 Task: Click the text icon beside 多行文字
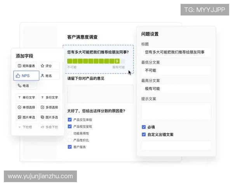click(42, 97)
